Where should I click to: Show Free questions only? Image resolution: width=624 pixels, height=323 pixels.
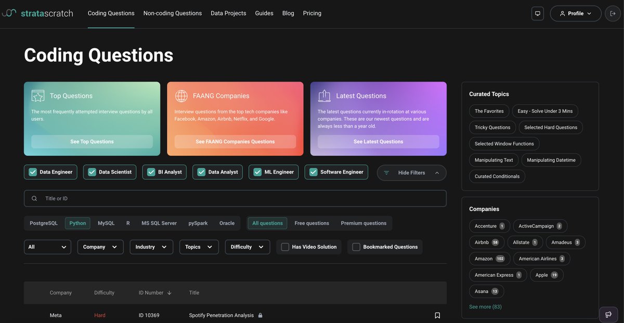pos(311,223)
